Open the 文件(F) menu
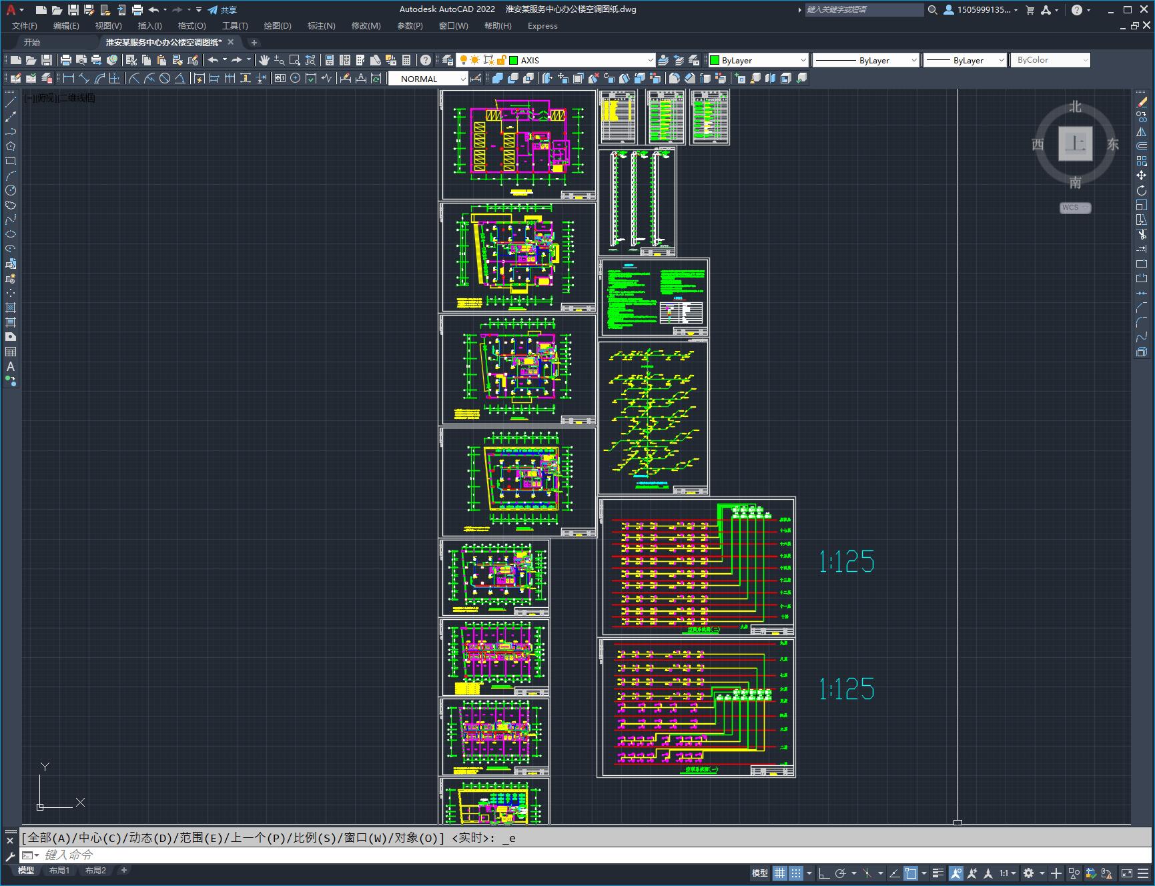 25,26
